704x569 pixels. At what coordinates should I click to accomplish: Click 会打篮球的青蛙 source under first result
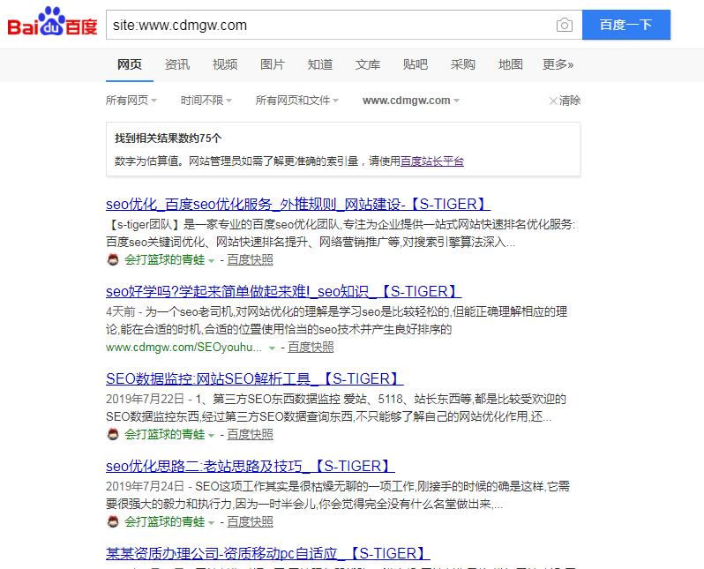click(164, 259)
